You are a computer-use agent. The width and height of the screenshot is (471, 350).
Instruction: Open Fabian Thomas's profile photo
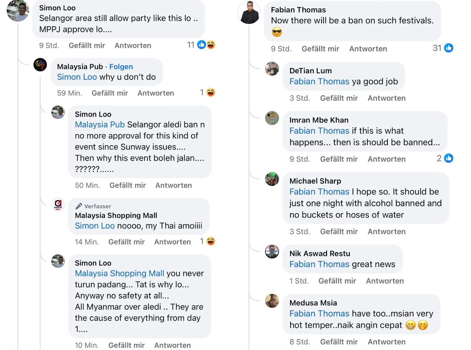tap(249, 13)
